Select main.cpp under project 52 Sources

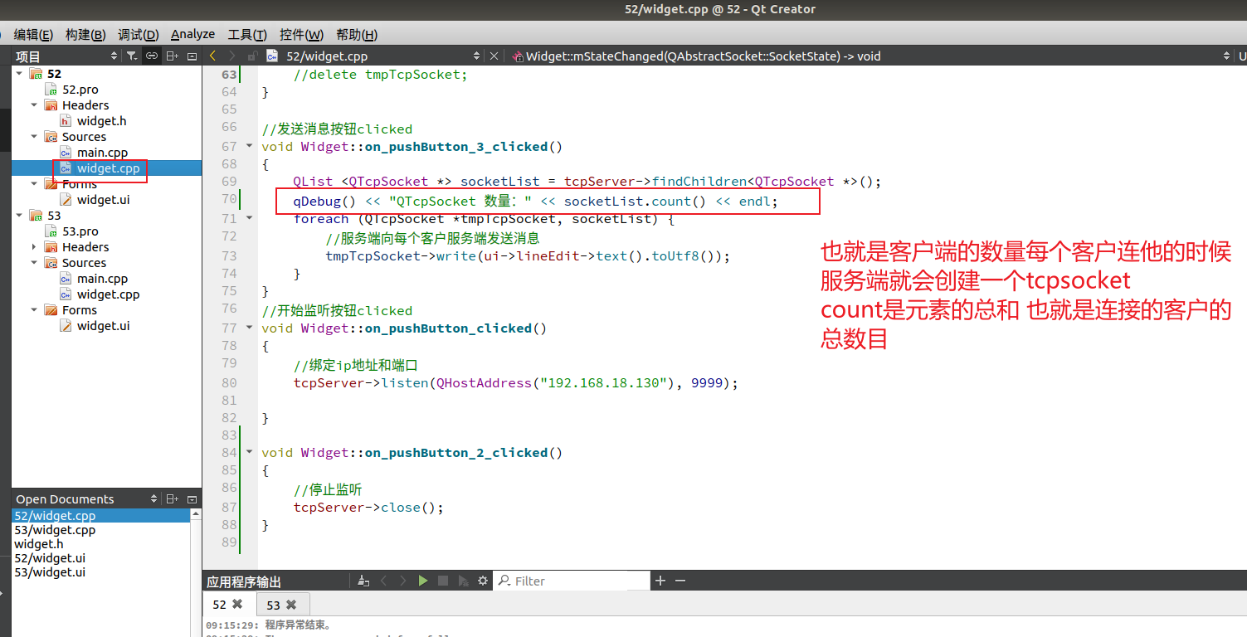tap(102, 153)
